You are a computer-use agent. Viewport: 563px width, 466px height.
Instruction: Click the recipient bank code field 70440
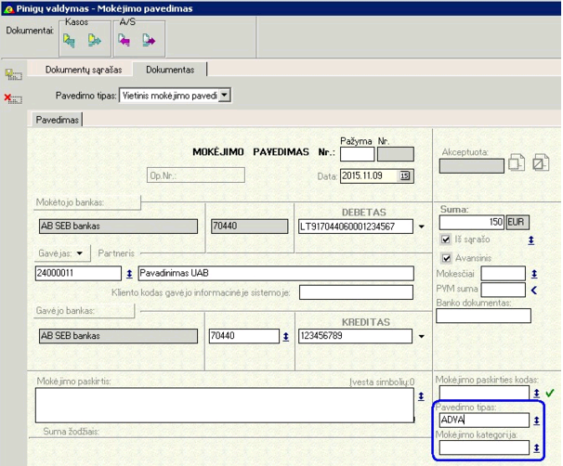pyautogui.click(x=243, y=336)
